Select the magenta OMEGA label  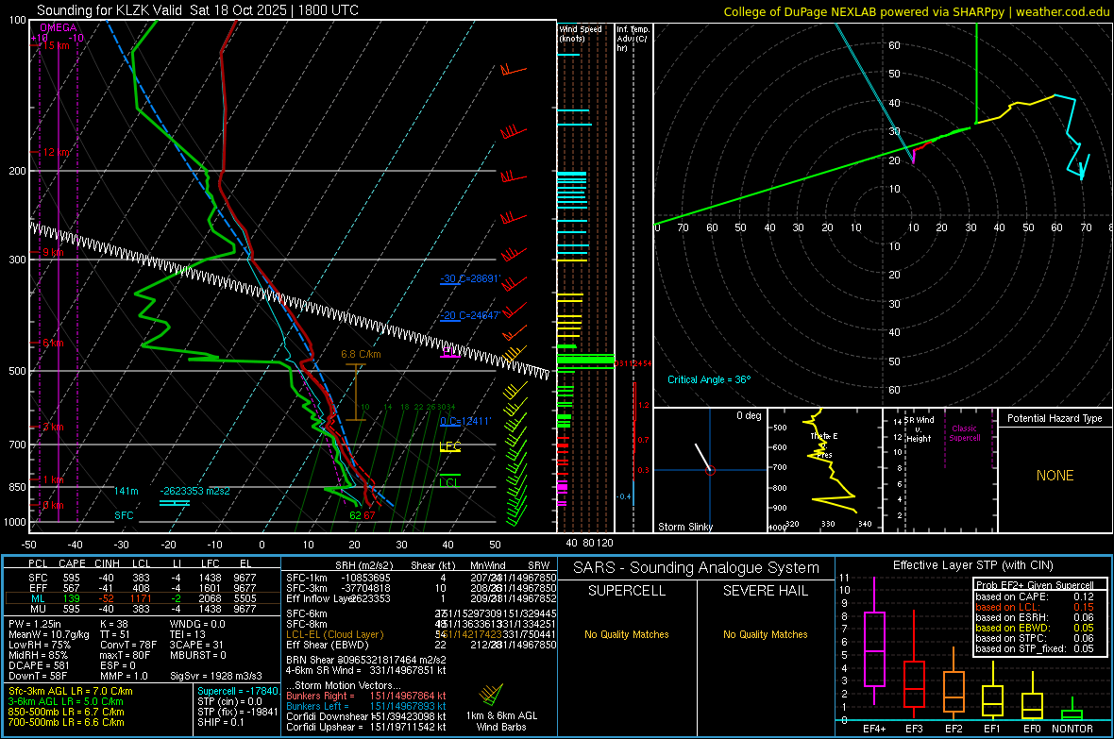[59, 27]
